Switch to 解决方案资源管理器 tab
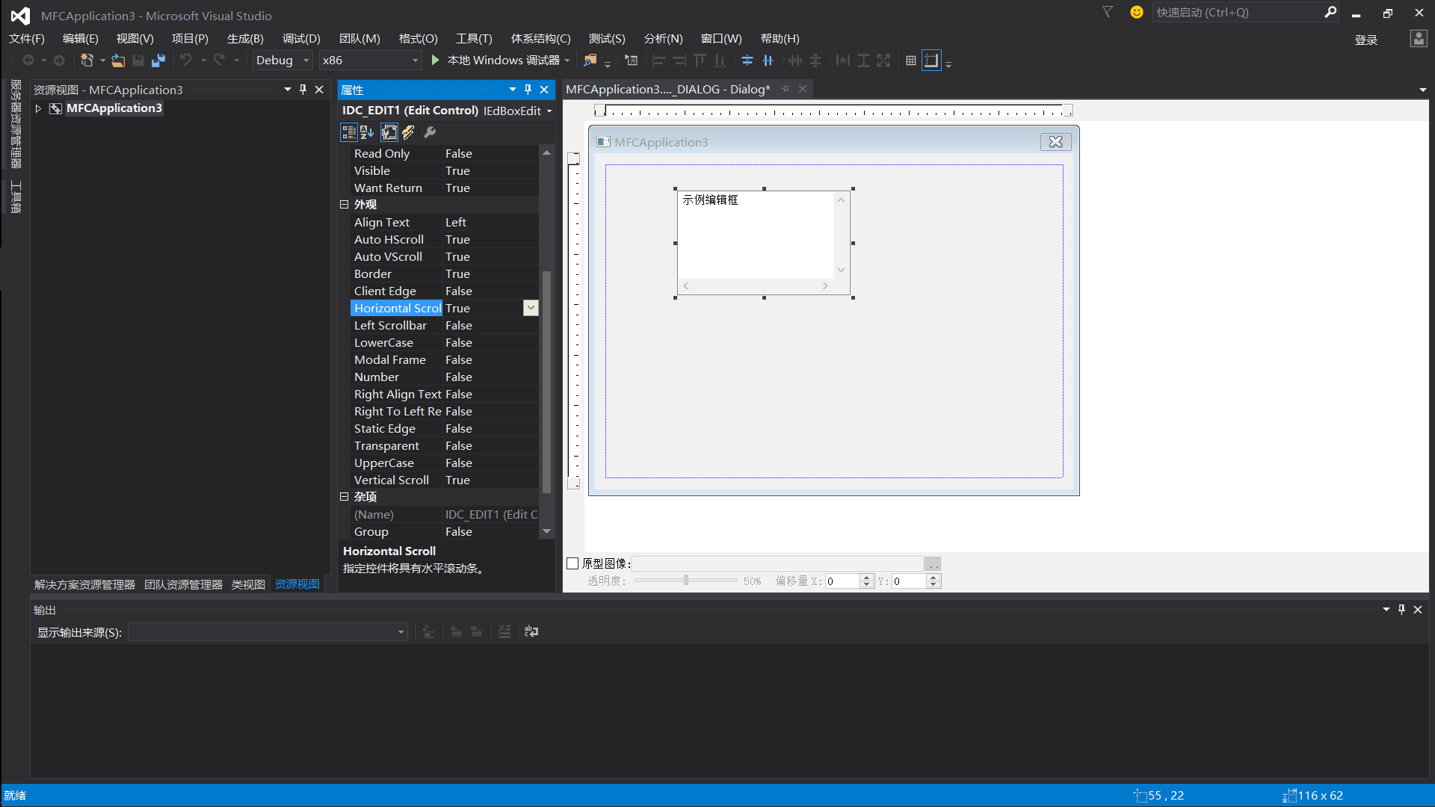 click(84, 584)
